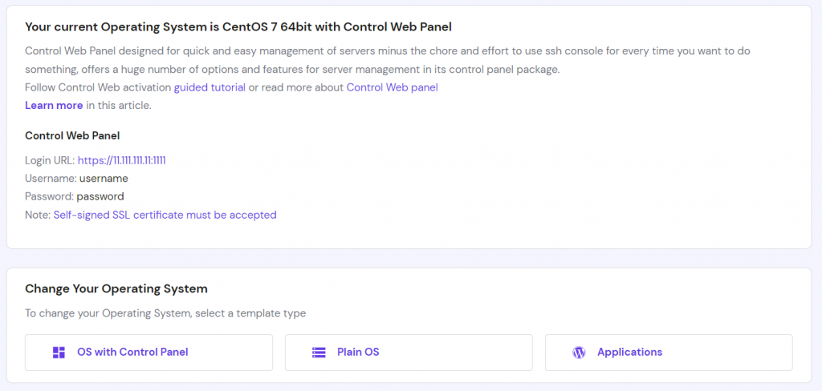
Task: Click the password value text
Action: coord(100,196)
